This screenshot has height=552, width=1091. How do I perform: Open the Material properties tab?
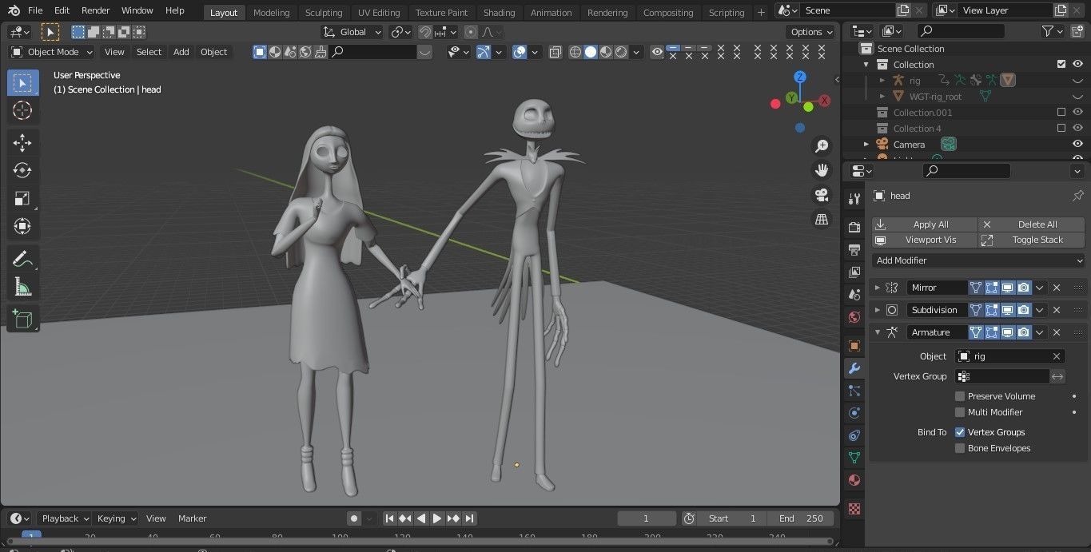(854, 480)
